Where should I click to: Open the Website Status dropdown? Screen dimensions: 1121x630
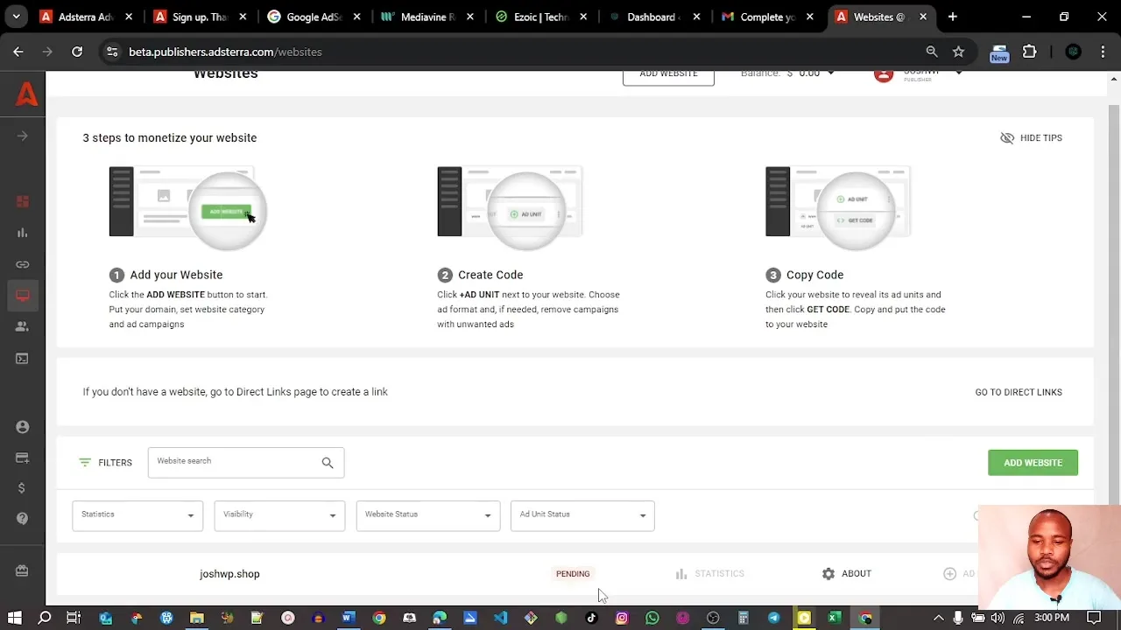pos(428,515)
